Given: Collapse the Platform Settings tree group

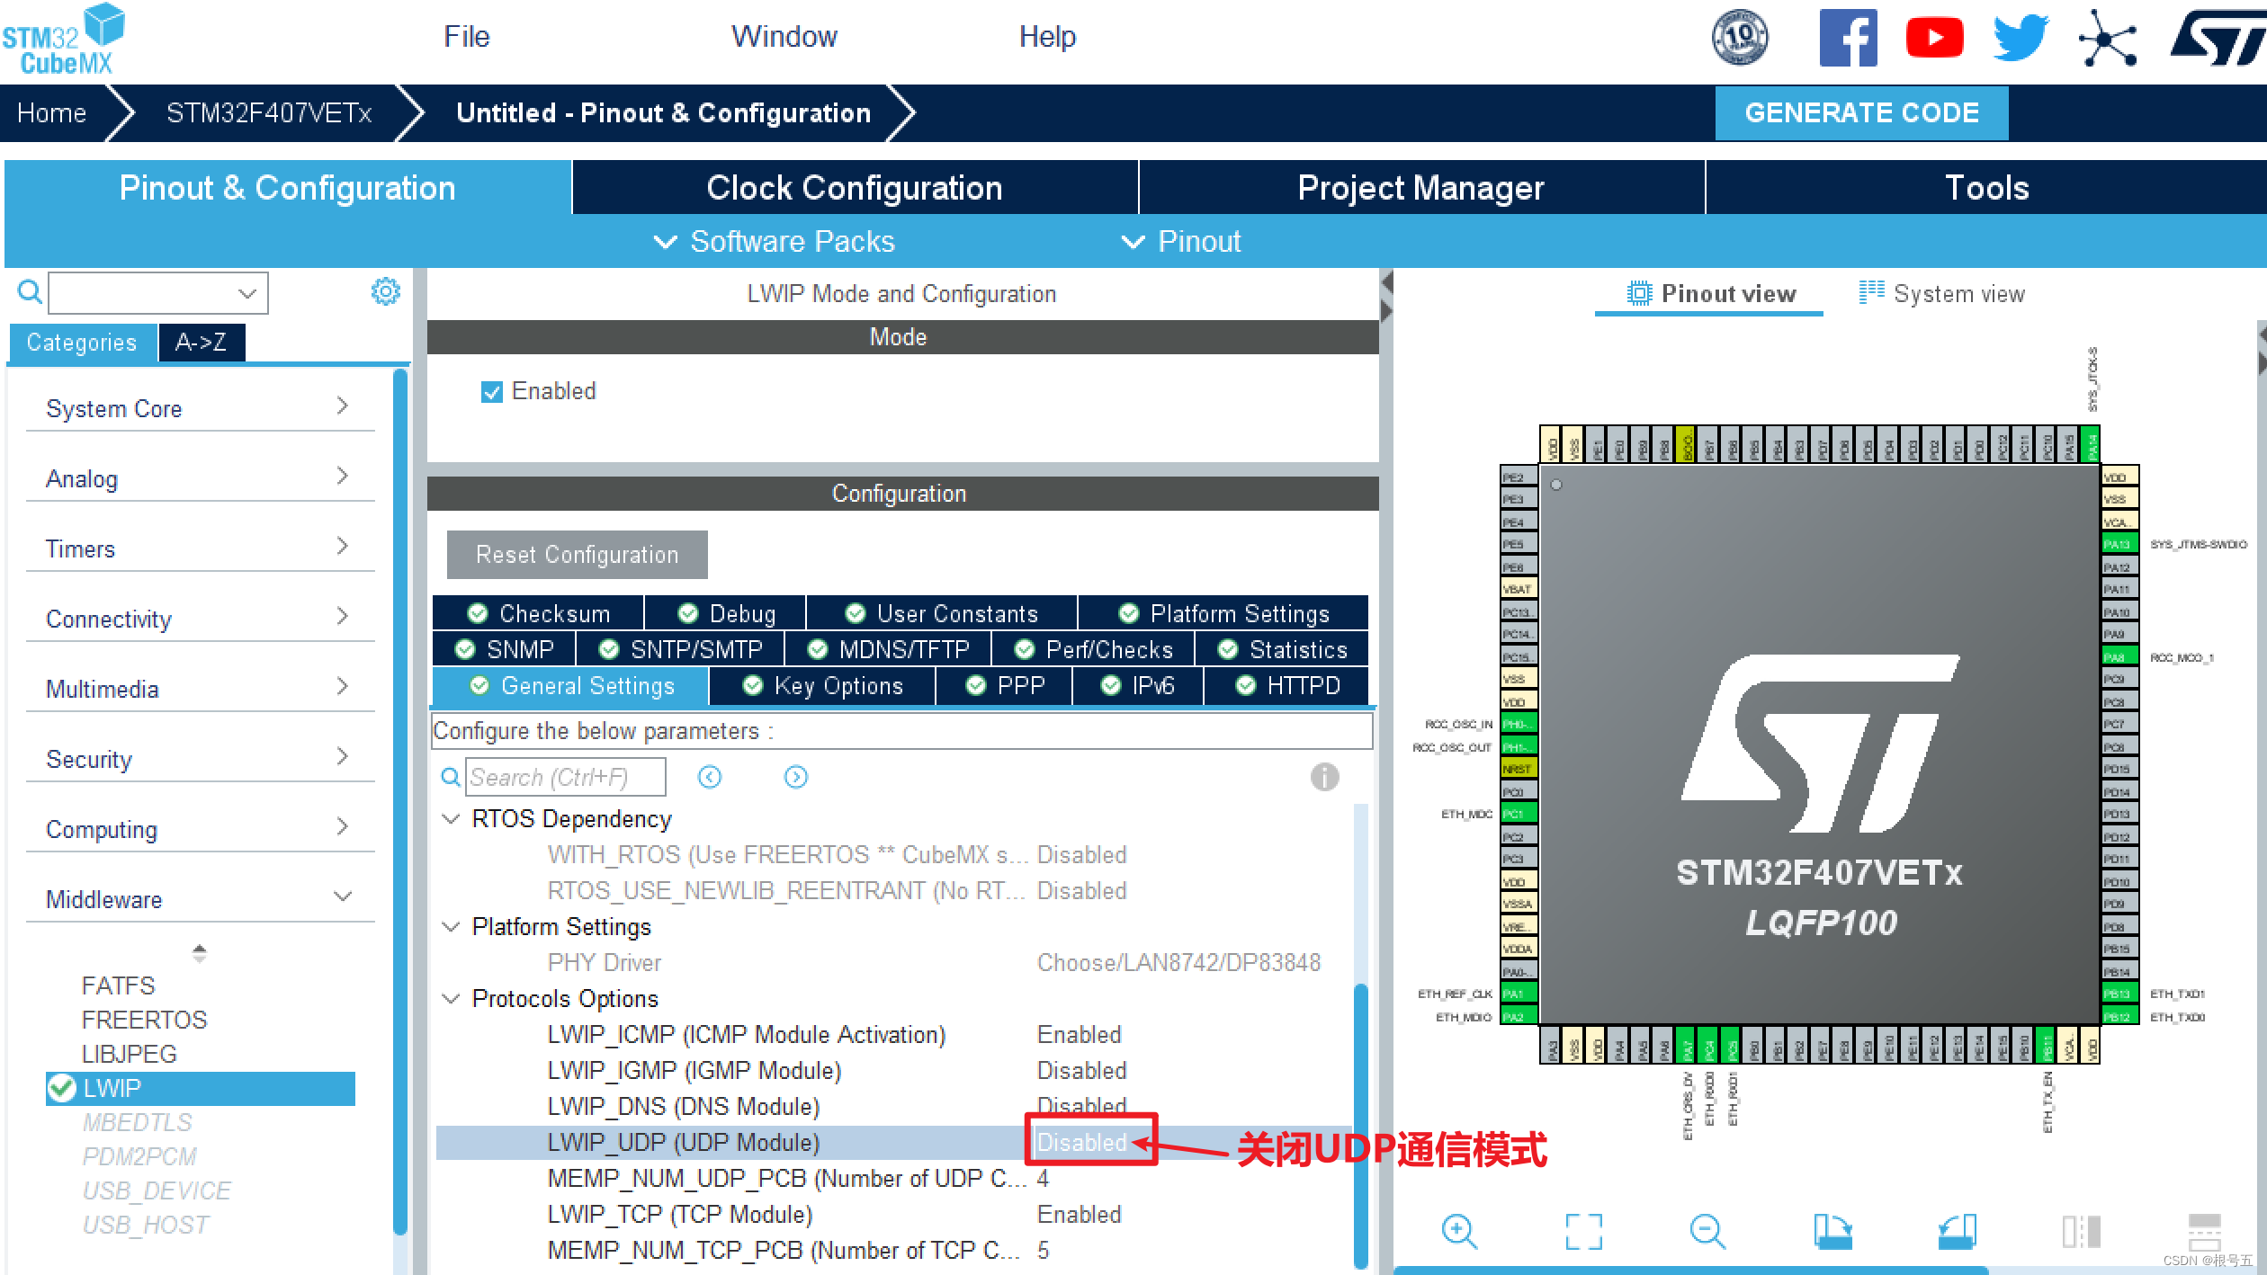Looking at the screenshot, I should pos(452,926).
